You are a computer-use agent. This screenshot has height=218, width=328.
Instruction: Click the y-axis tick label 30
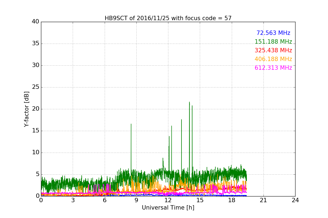[36, 65]
